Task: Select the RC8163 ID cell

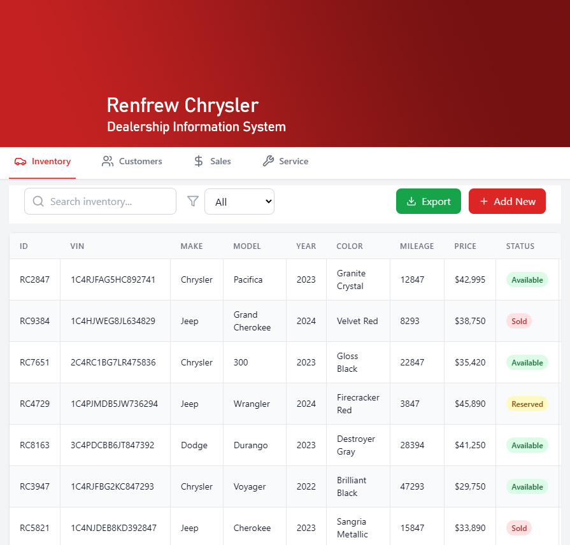Action: pyautogui.click(x=34, y=446)
